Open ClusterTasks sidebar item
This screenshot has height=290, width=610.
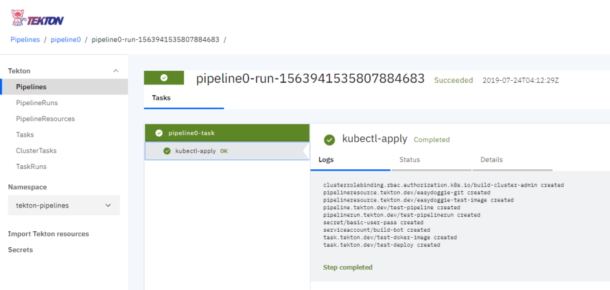tap(33, 150)
